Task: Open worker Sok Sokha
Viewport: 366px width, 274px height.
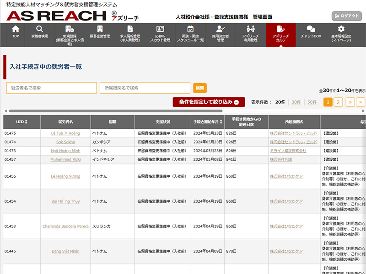Action: pos(65,142)
